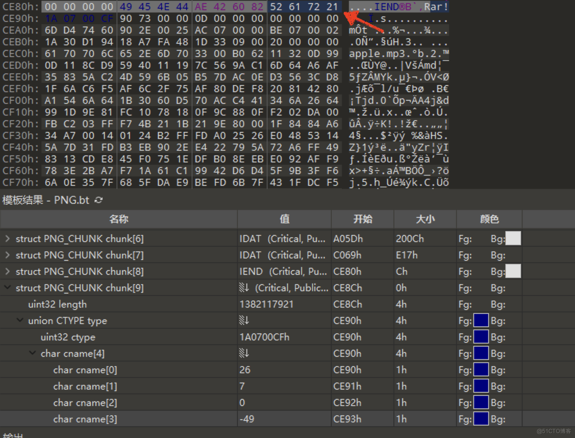
Task: Click start offset C069h
Action: click(347, 255)
